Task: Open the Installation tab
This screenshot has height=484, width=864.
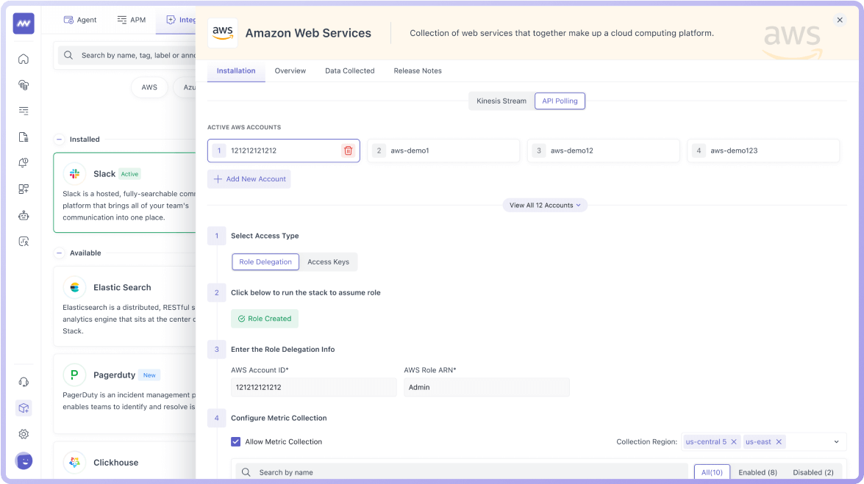Action: tap(236, 71)
